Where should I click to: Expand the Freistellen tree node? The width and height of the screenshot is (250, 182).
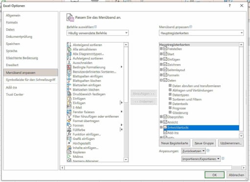tap(161, 49)
